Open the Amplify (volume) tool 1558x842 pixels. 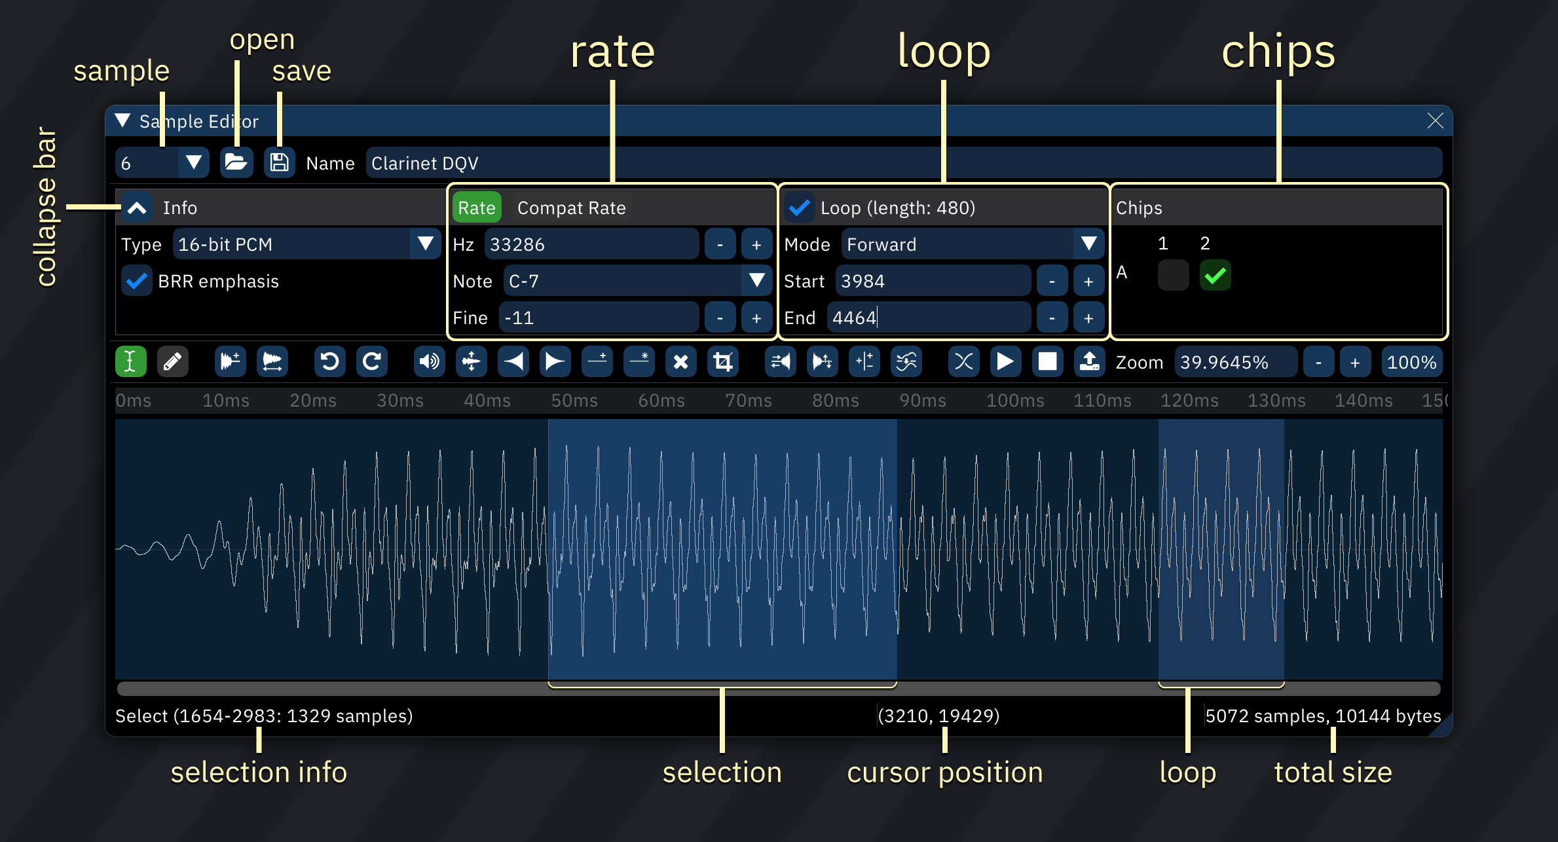pos(429,361)
